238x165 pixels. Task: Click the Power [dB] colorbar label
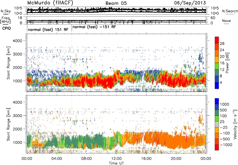click(227, 63)
